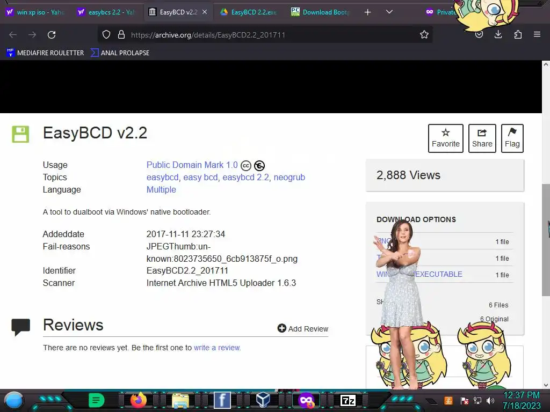
Task: Click the page scroll down arrow
Action: 546,385
